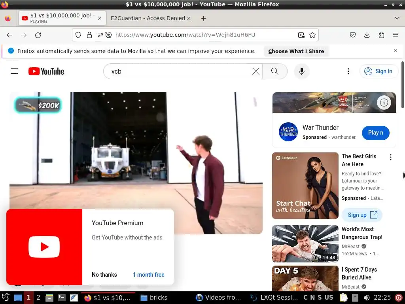Save page to Pocket

353,35
